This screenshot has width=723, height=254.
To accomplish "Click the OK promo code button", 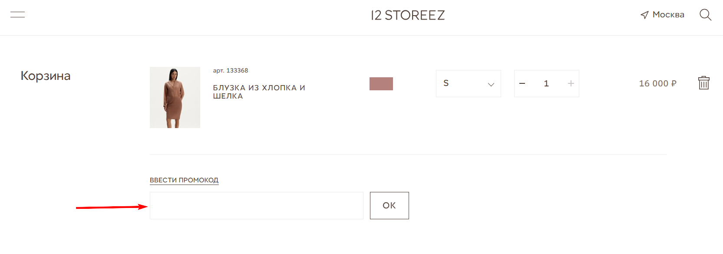I will coord(389,205).
